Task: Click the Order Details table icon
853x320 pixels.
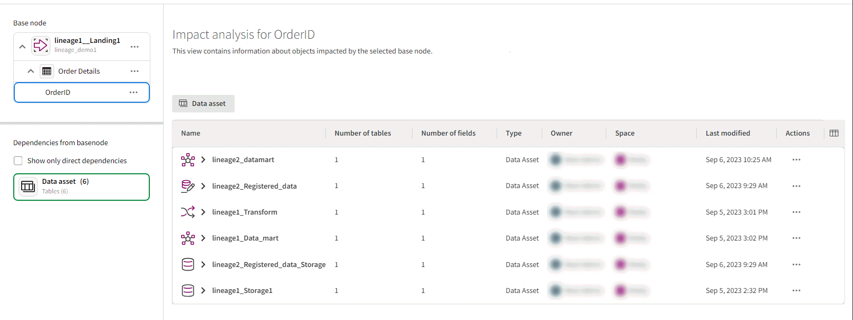Action: pos(47,71)
